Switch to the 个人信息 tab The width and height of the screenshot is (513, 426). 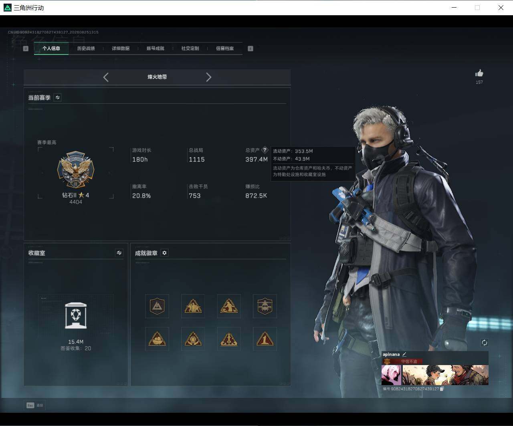51,48
